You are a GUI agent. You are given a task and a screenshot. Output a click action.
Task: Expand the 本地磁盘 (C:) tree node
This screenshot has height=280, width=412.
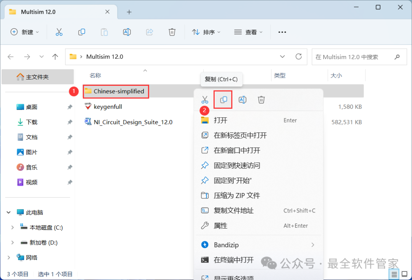pyautogui.click(x=12, y=227)
